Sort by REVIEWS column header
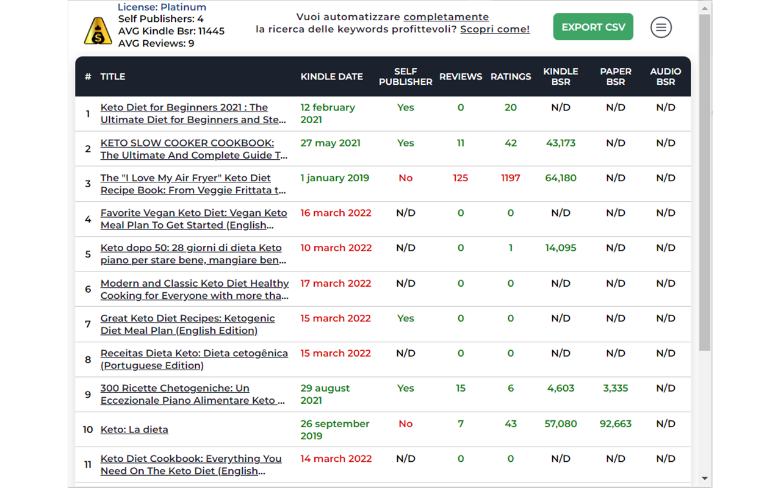 461,77
